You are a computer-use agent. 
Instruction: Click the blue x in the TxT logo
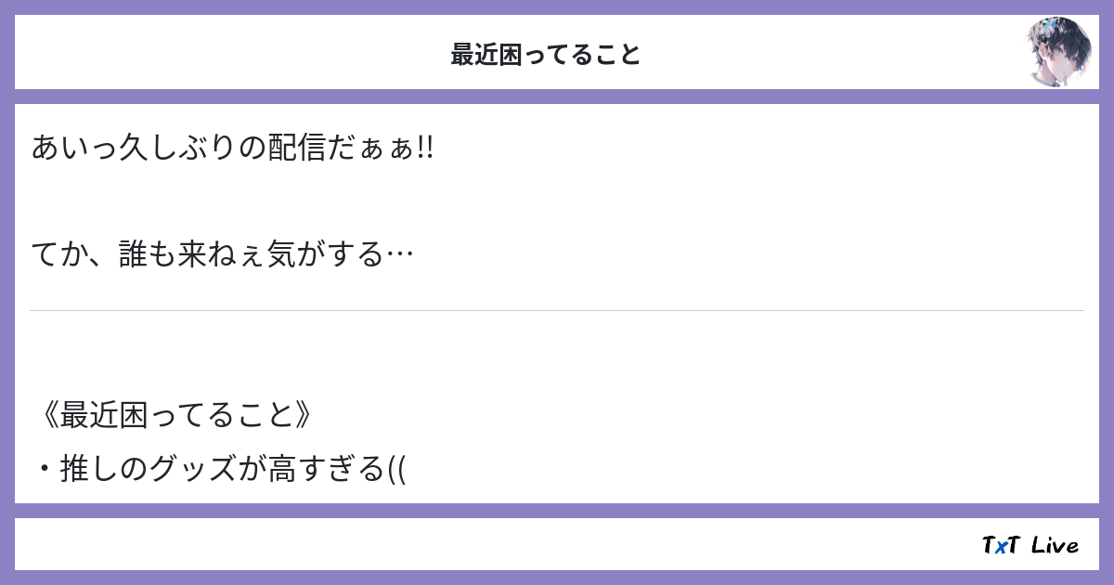(x=999, y=546)
